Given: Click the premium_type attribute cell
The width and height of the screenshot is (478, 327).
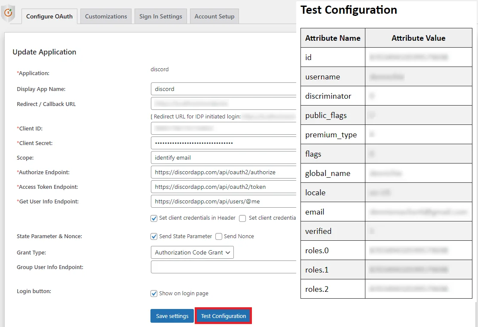Looking at the screenshot, I should pos(333,135).
